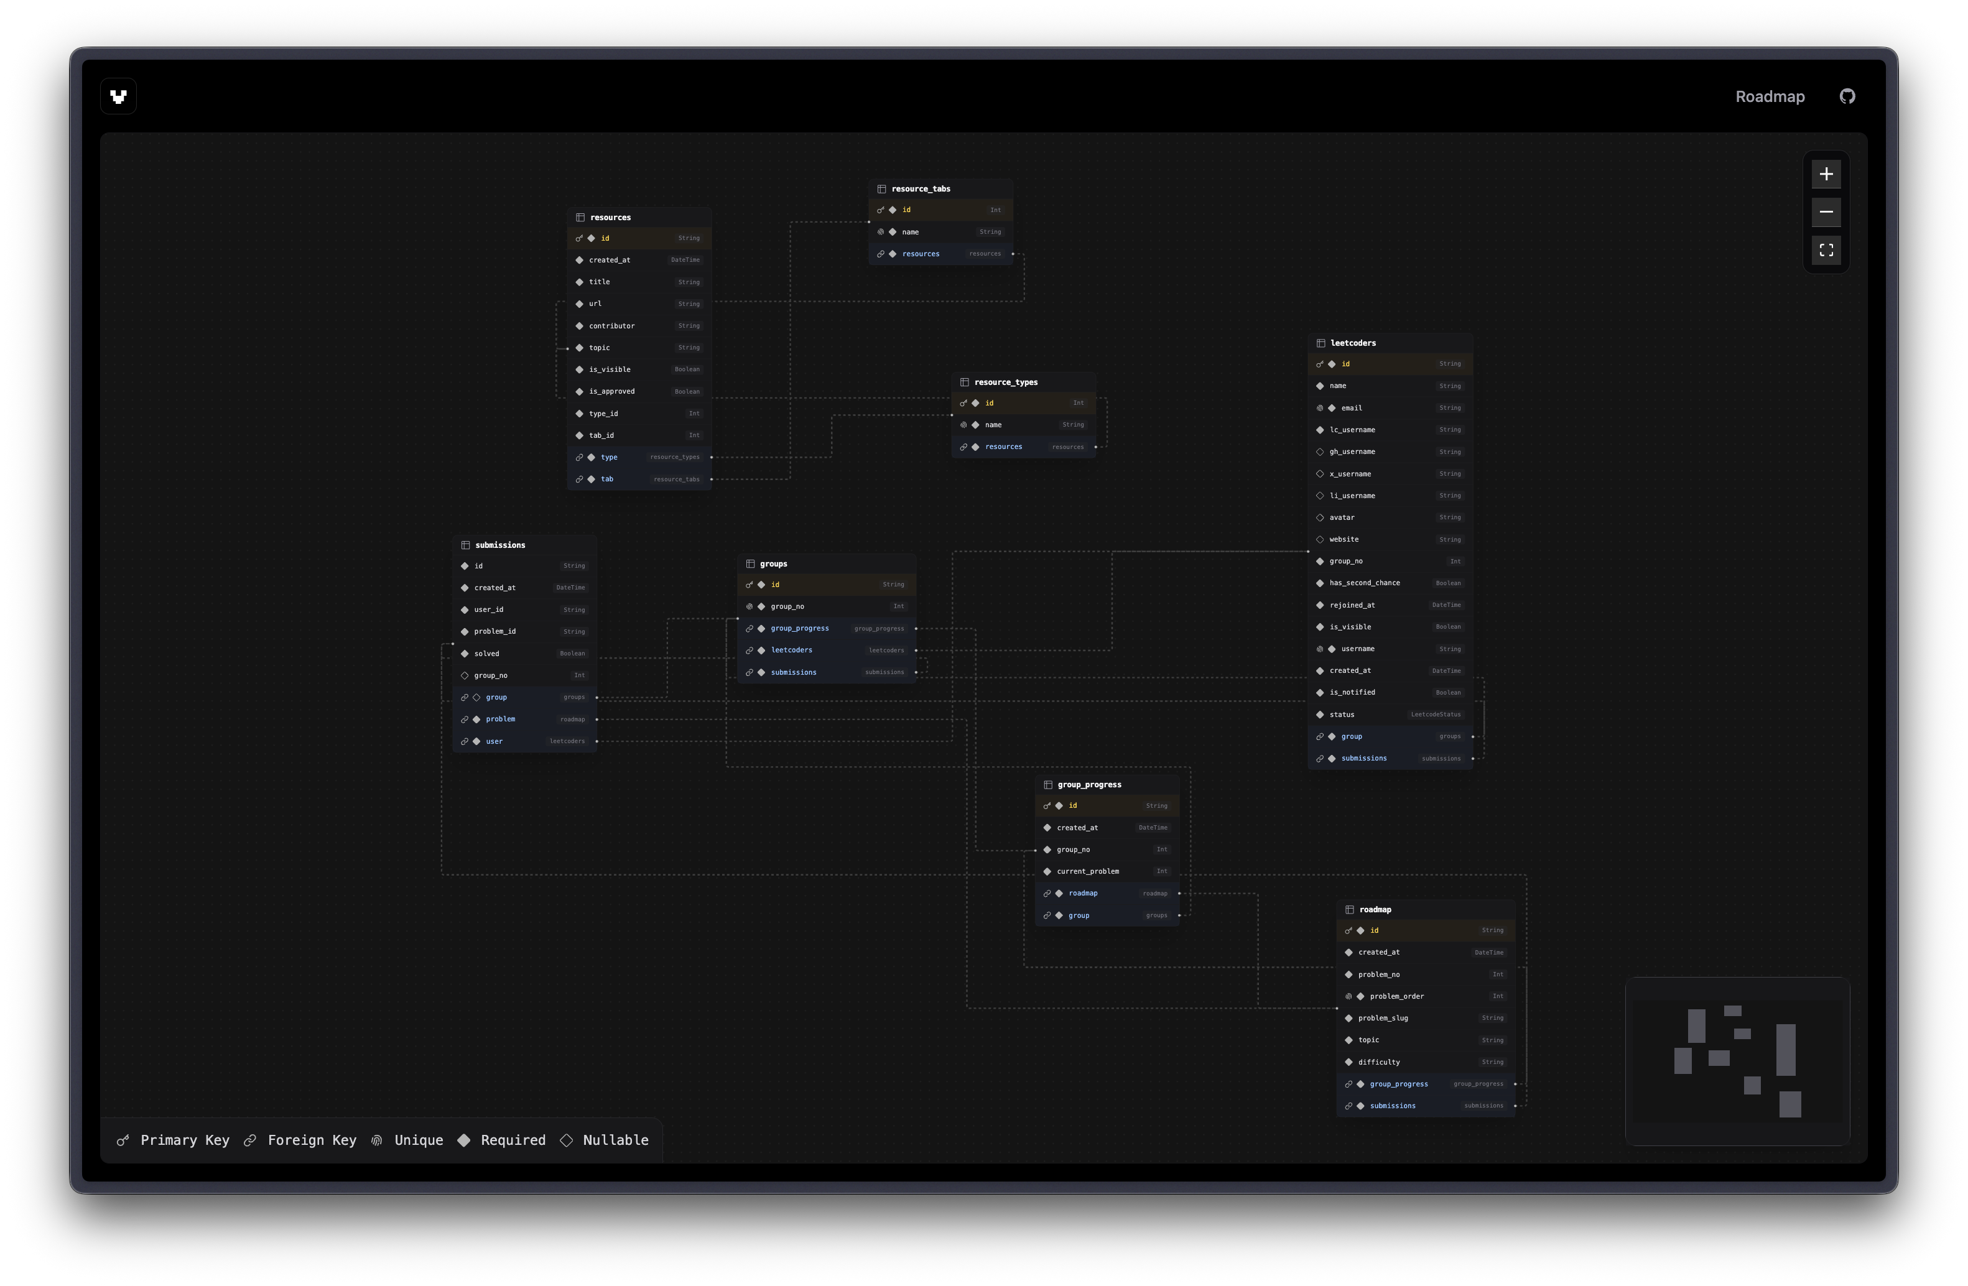Image resolution: width=1968 pixels, height=1286 pixels.
Task: Click the foreign key link icon in legend
Action: tap(249, 1140)
